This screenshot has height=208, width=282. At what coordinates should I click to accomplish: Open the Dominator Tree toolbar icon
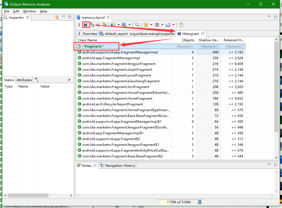92,25
